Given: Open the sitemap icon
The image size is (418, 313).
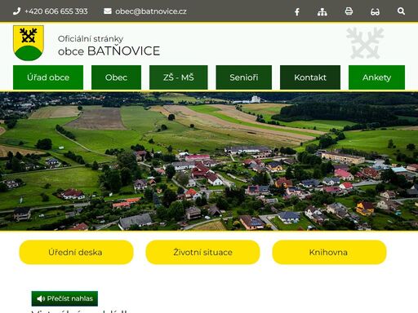Looking at the screenshot, I should coord(322,11).
